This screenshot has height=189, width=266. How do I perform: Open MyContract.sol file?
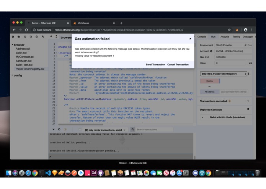(25, 57)
